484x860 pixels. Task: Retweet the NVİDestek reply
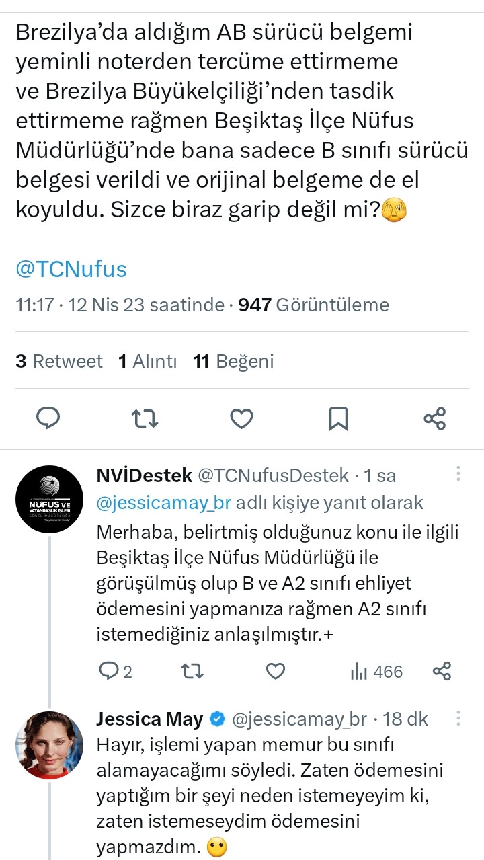(x=192, y=671)
